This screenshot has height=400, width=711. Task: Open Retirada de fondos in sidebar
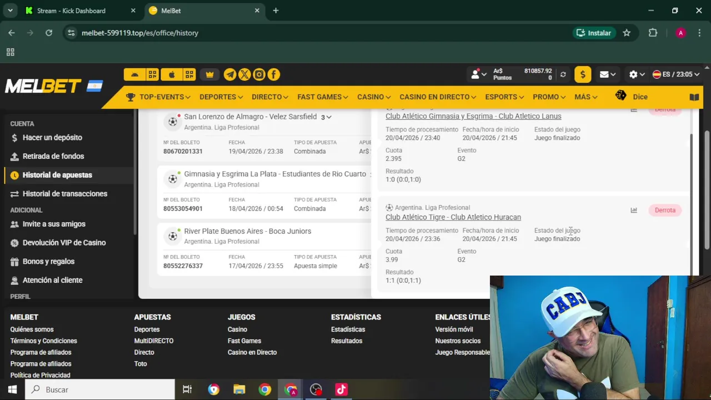click(53, 156)
